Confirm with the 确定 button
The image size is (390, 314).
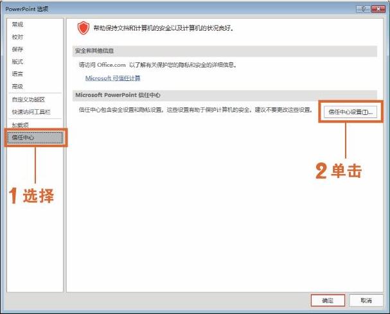coord(328,301)
